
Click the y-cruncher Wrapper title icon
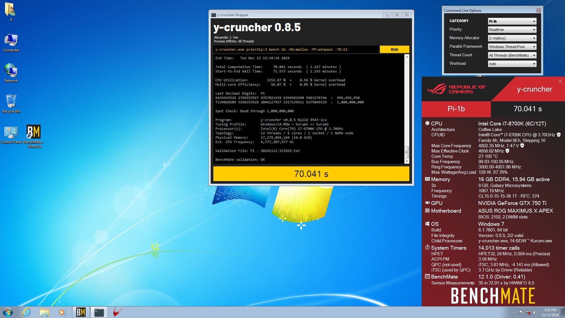point(214,15)
